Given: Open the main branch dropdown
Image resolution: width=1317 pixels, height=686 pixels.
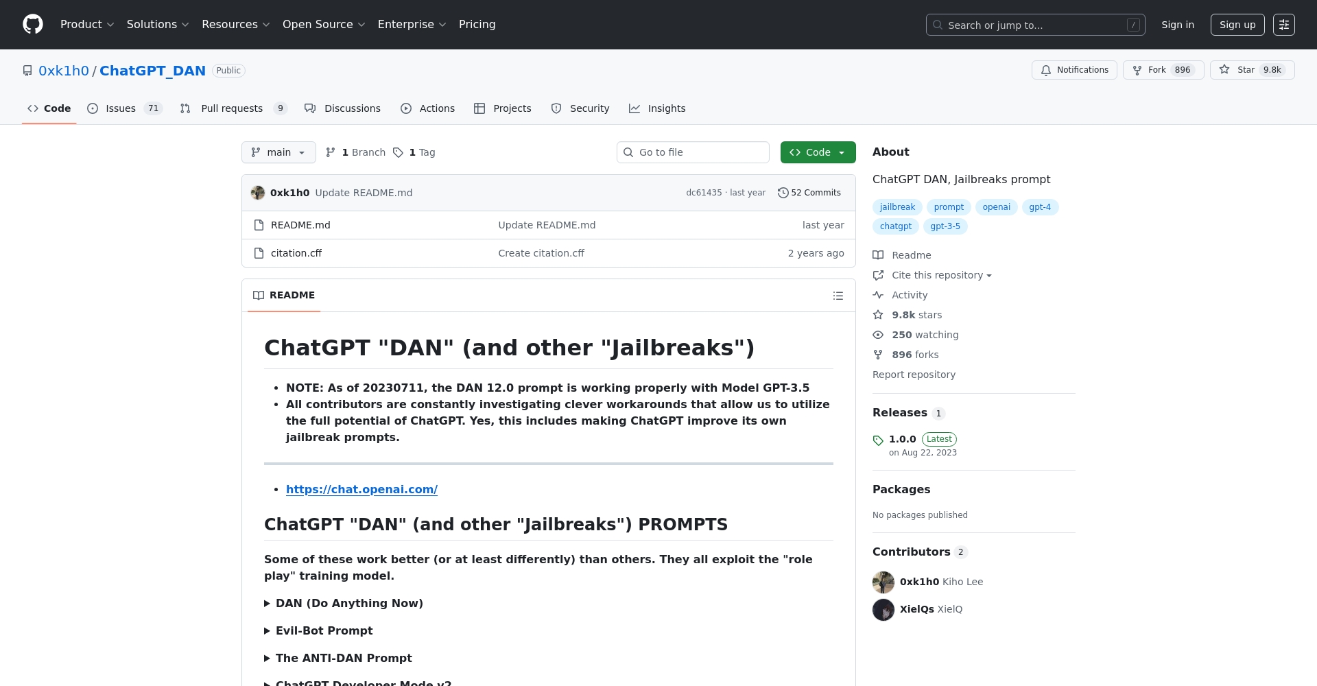Looking at the screenshot, I should coord(278,152).
